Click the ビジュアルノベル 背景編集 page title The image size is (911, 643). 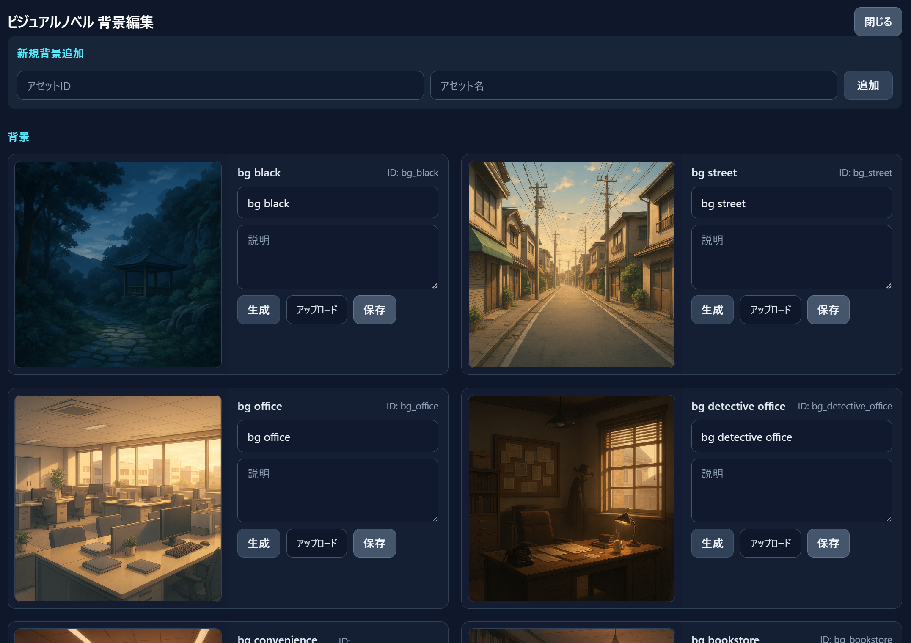point(80,22)
